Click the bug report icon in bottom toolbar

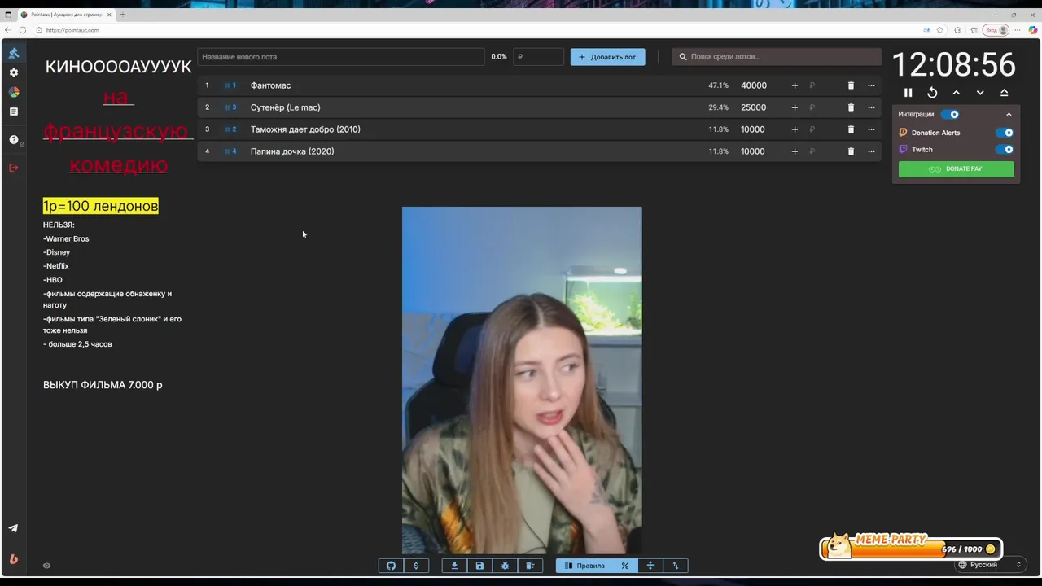[505, 566]
